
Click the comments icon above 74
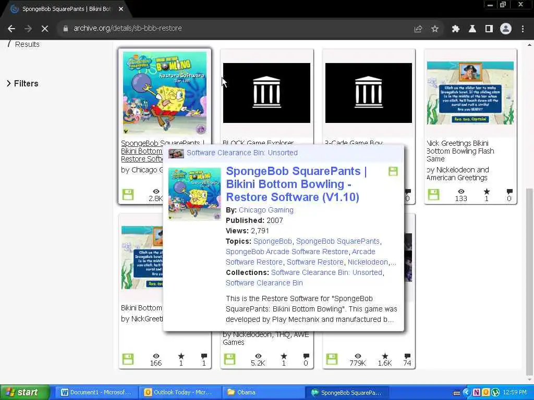(407, 356)
